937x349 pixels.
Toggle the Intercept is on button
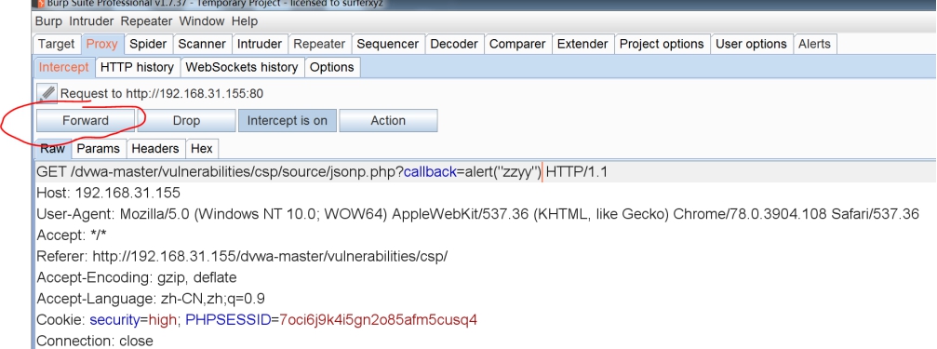tap(287, 120)
